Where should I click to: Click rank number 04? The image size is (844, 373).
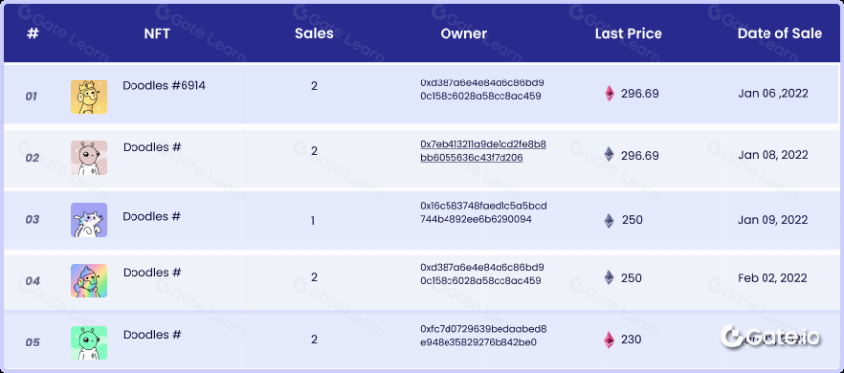tap(32, 281)
